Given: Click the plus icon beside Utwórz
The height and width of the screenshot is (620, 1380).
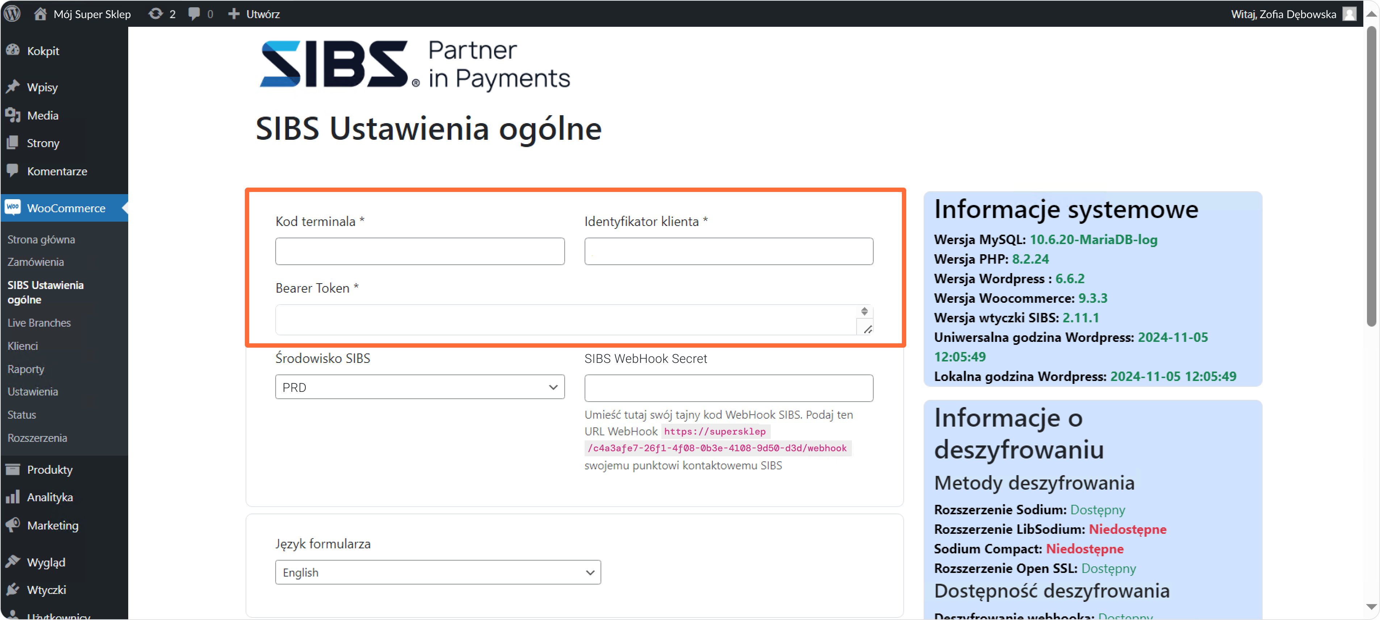Looking at the screenshot, I should (234, 13).
